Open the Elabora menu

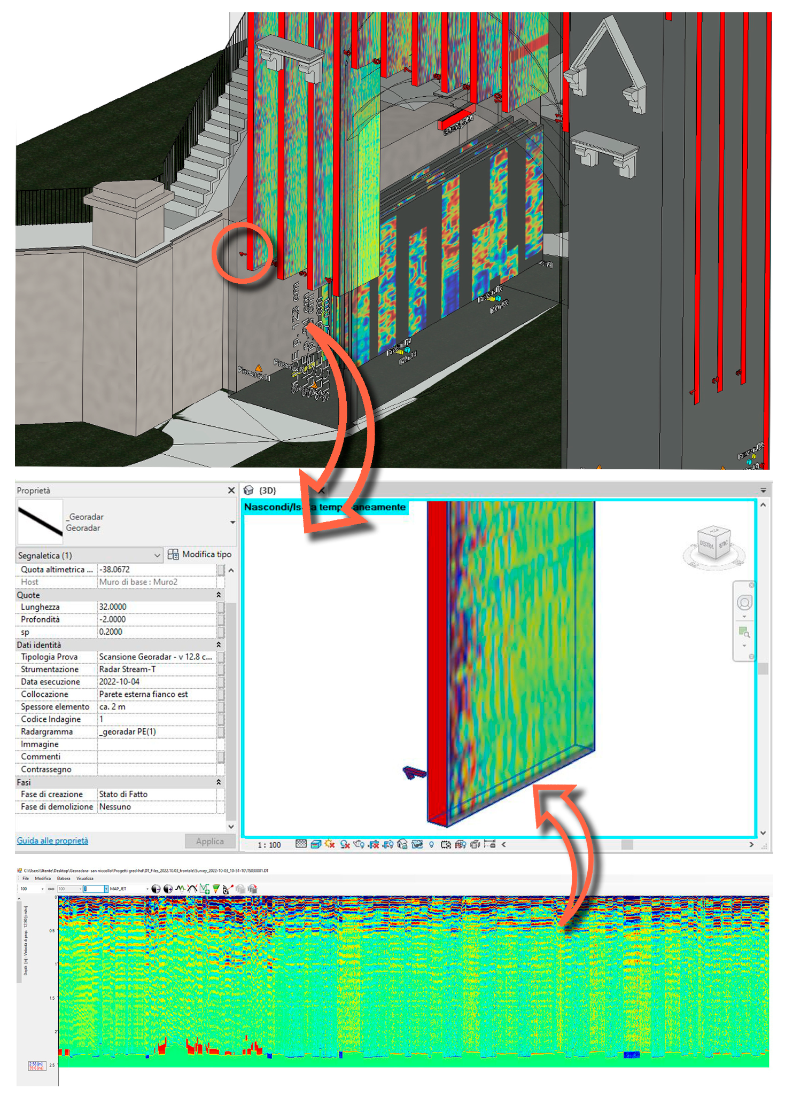pyautogui.click(x=64, y=878)
